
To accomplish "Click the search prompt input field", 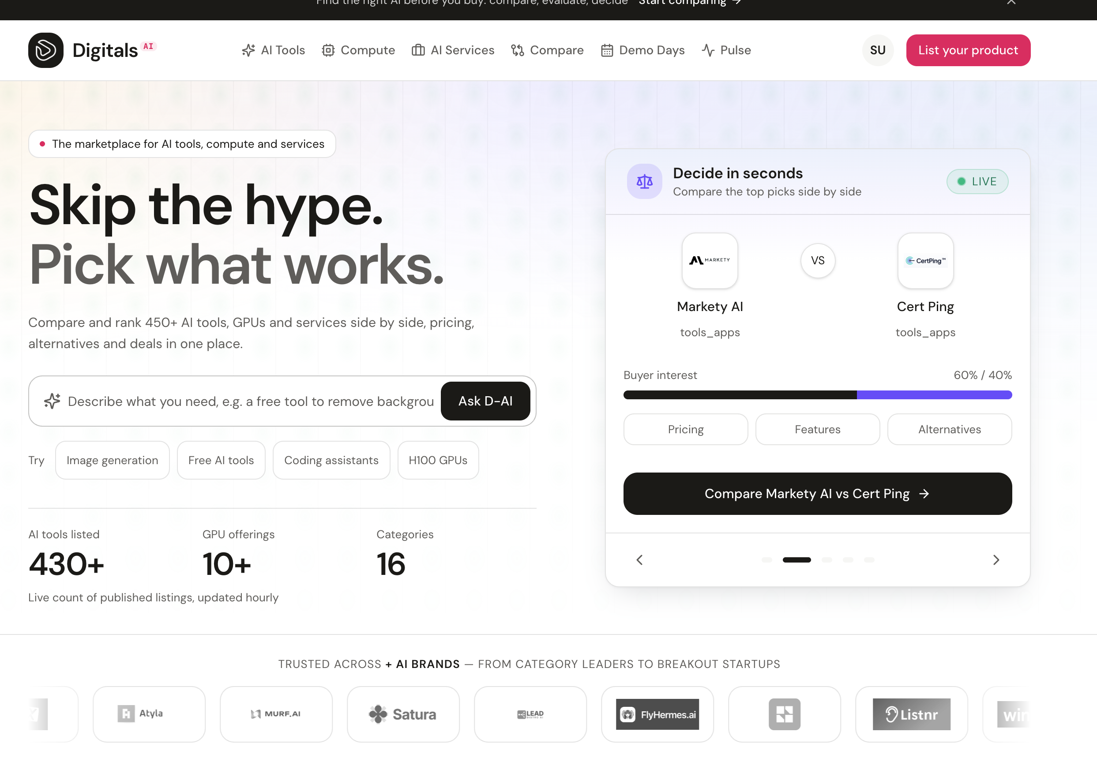I will (x=250, y=402).
